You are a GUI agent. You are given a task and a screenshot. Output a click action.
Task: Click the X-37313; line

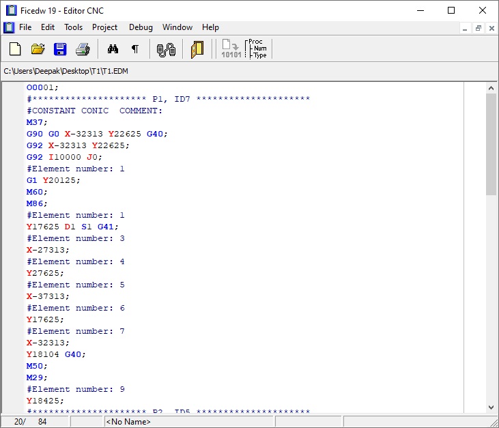(x=48, y=296)
